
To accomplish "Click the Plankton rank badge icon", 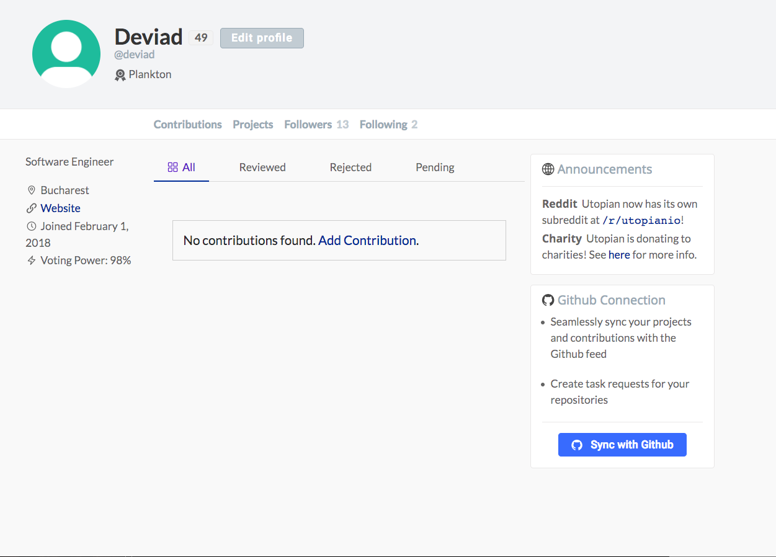I will (x=120, y=75).
